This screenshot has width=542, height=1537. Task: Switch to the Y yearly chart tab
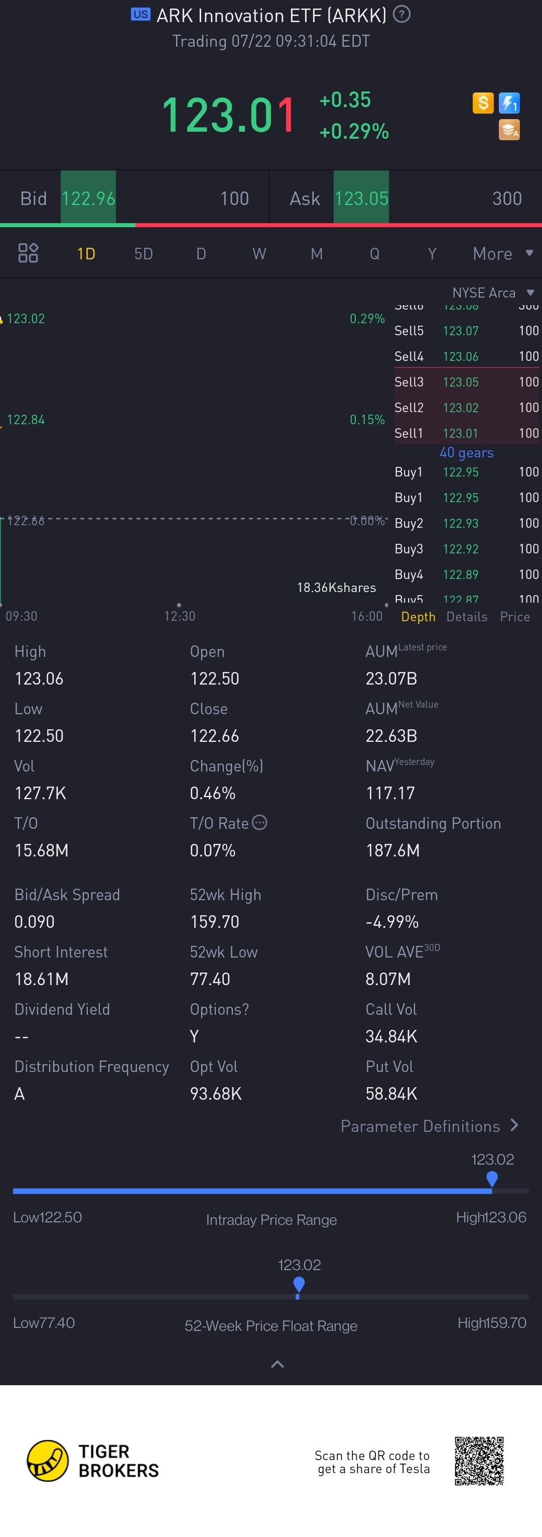[x=433, y=254]
